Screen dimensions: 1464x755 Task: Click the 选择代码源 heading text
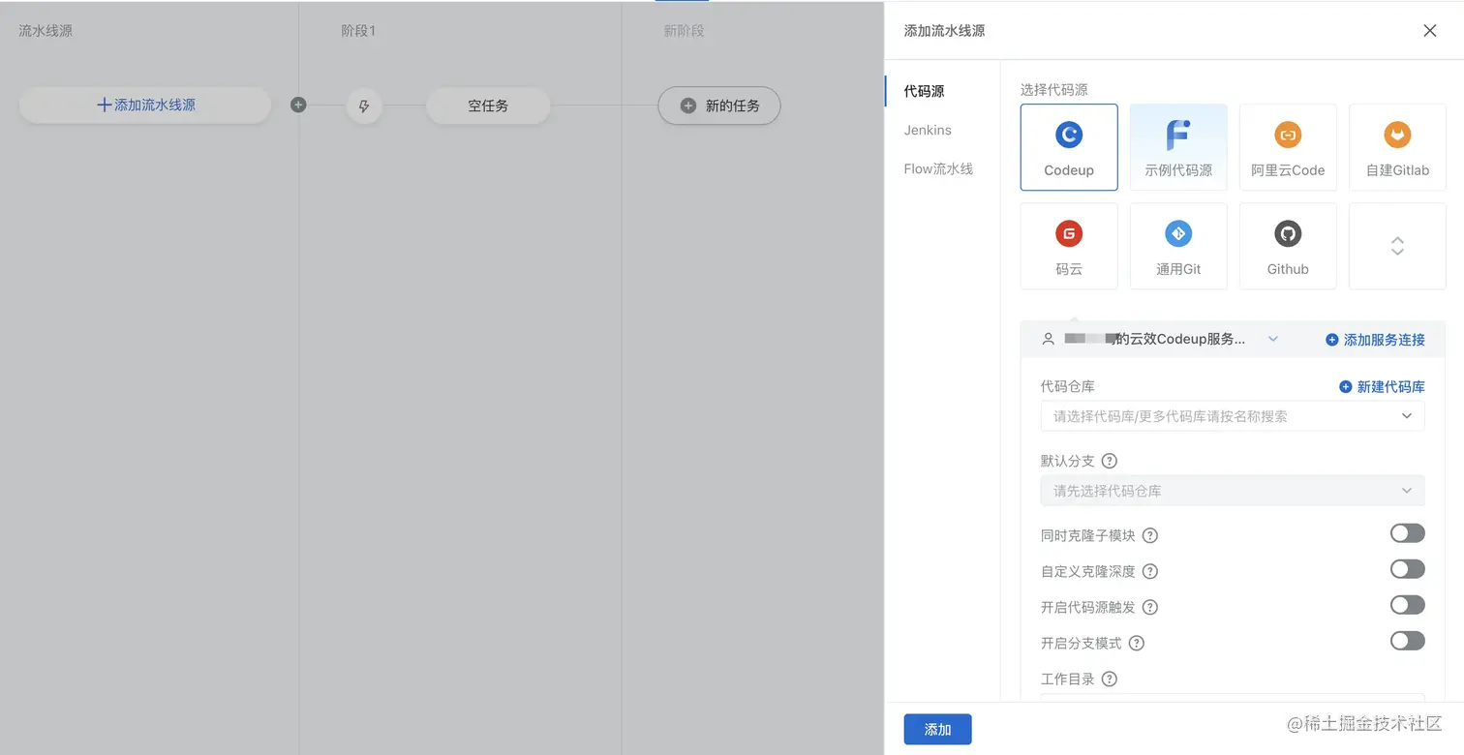1053,89
